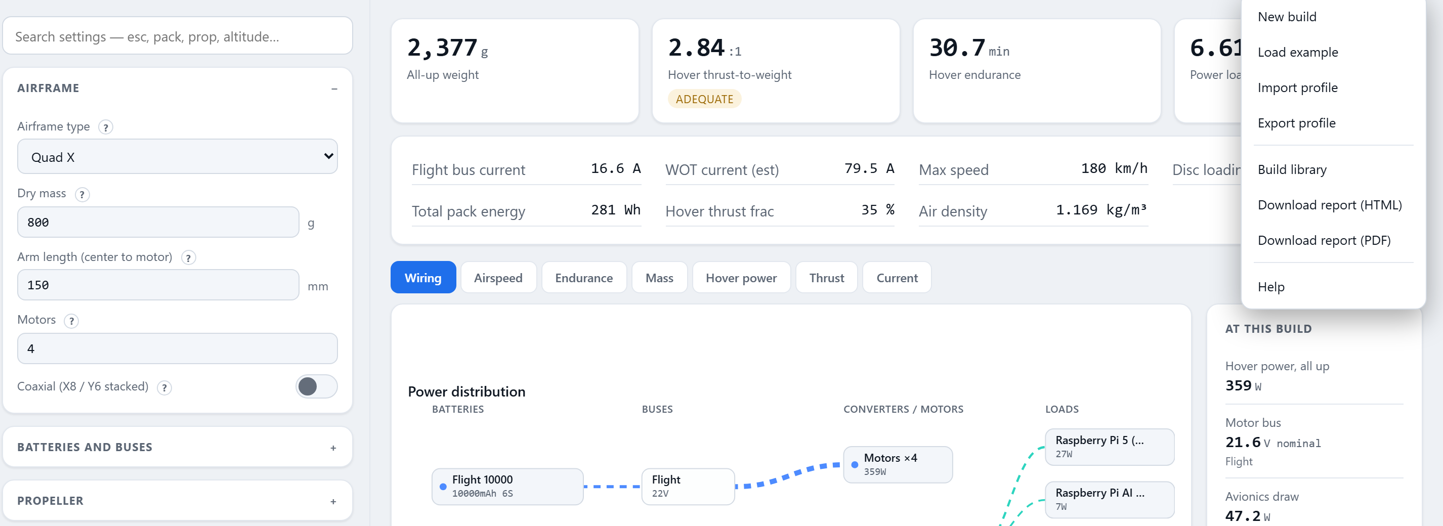Screen dimensions: 1443x526
Task: Show help for Arm length setting
Action: (x=188, y=257)
